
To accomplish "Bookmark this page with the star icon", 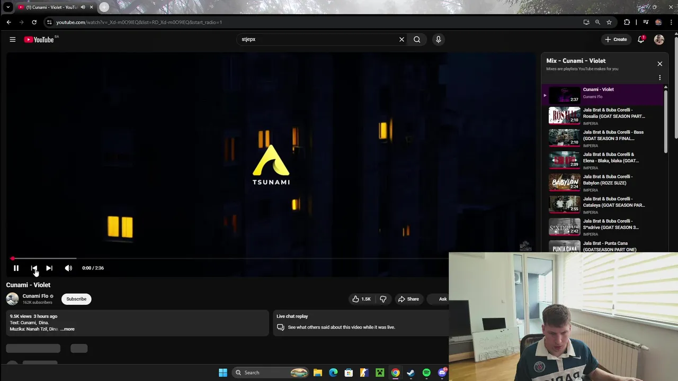I will [609, 22].
